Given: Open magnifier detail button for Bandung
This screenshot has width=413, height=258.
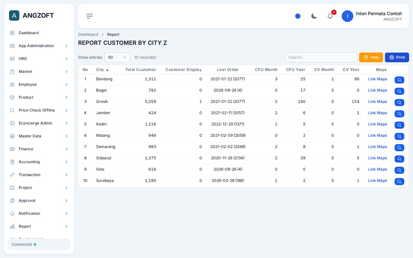Looking at the screenshot, I should coord(399,80).
